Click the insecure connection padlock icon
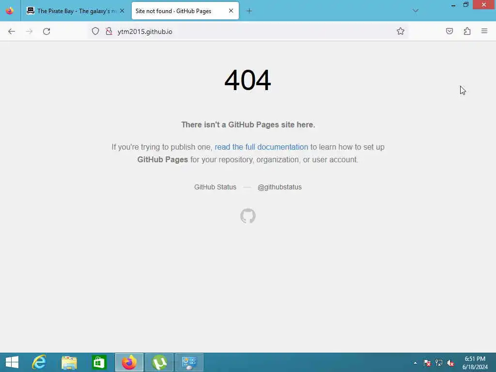The width and height of the screenshot is (496, 372). pyautogui.click(x=109, y=31)
